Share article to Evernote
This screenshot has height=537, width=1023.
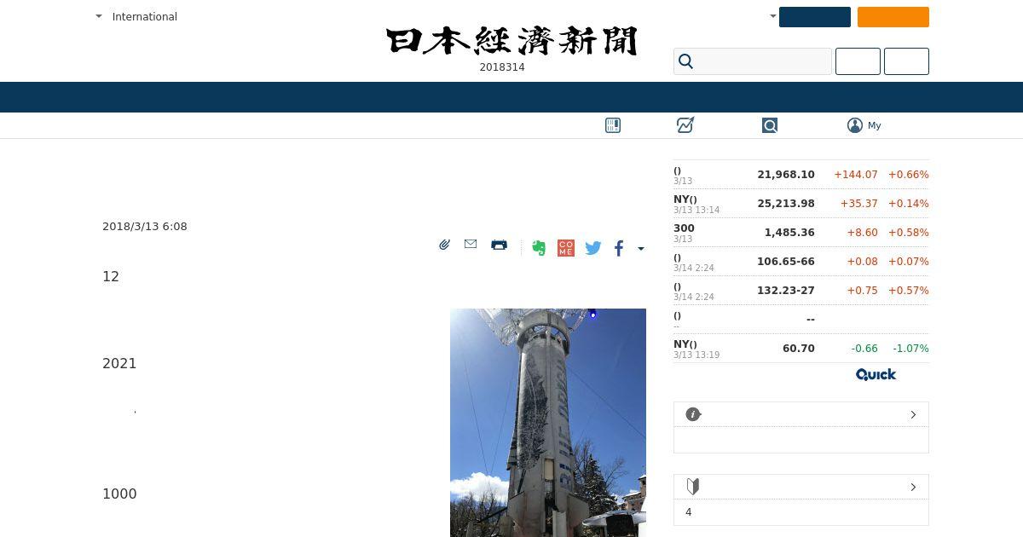[539, 248]
